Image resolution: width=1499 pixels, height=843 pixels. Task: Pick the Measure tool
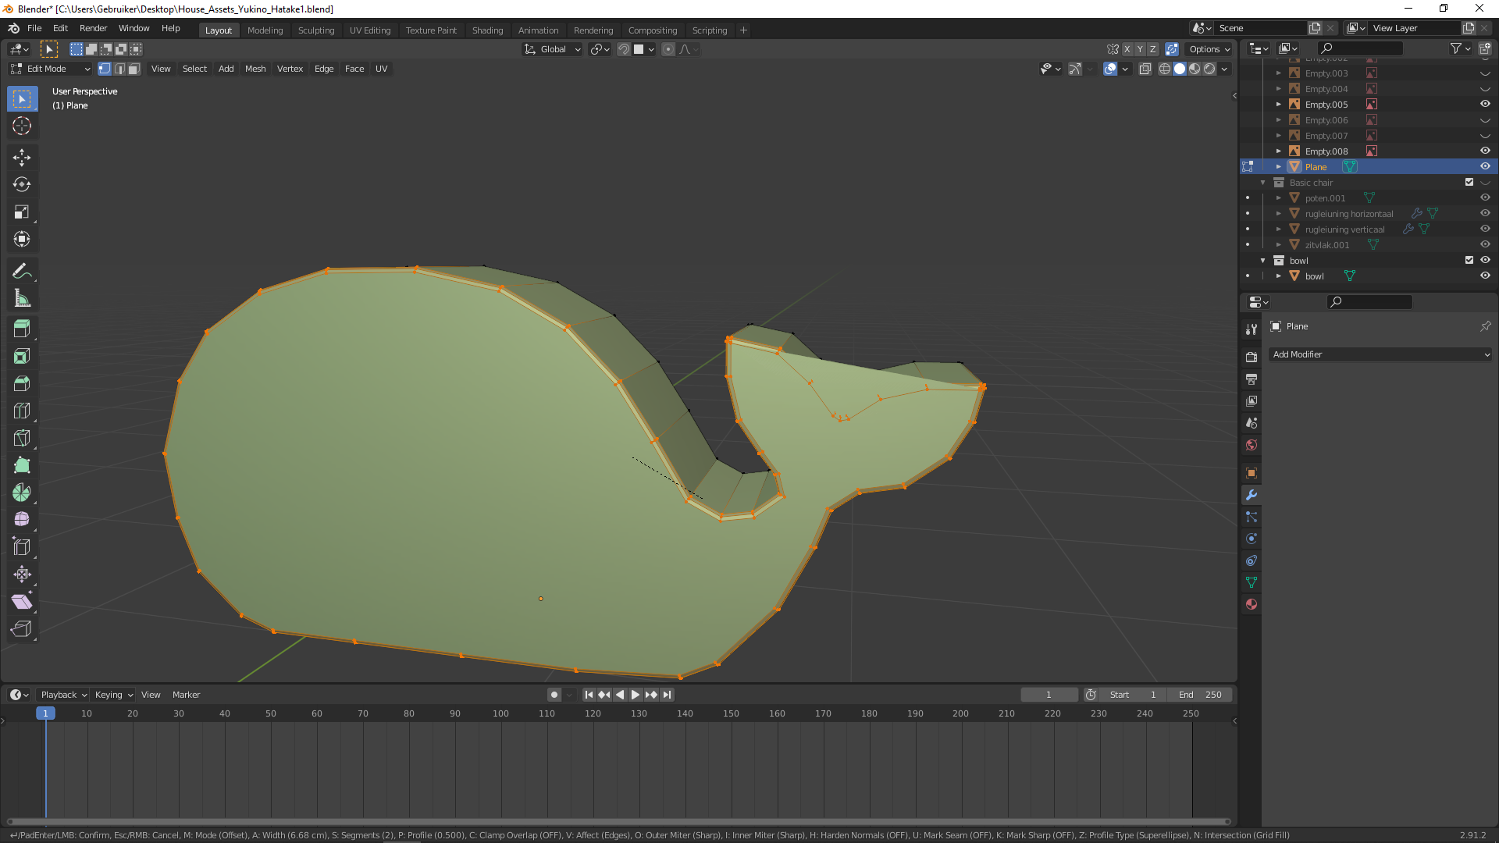[22, 299]
